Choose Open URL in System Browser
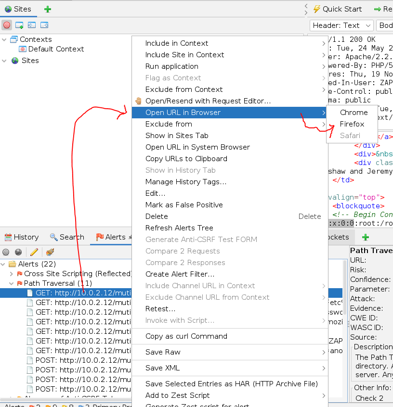393x407 pixels. tap(230, 147)
